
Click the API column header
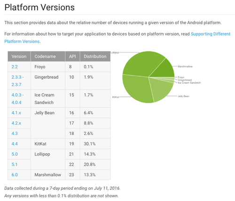point(72,56)
